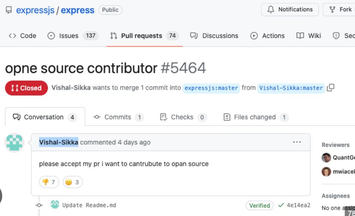The image size is (355, 216).
Task: Click the QuantGe reviewer avatar
Action: (x=326, y=157)
